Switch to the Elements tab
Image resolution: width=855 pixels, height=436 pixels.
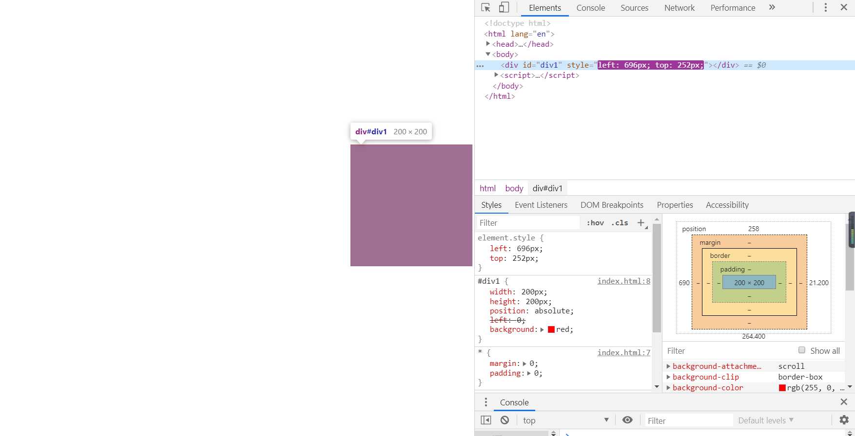[545, 8]
